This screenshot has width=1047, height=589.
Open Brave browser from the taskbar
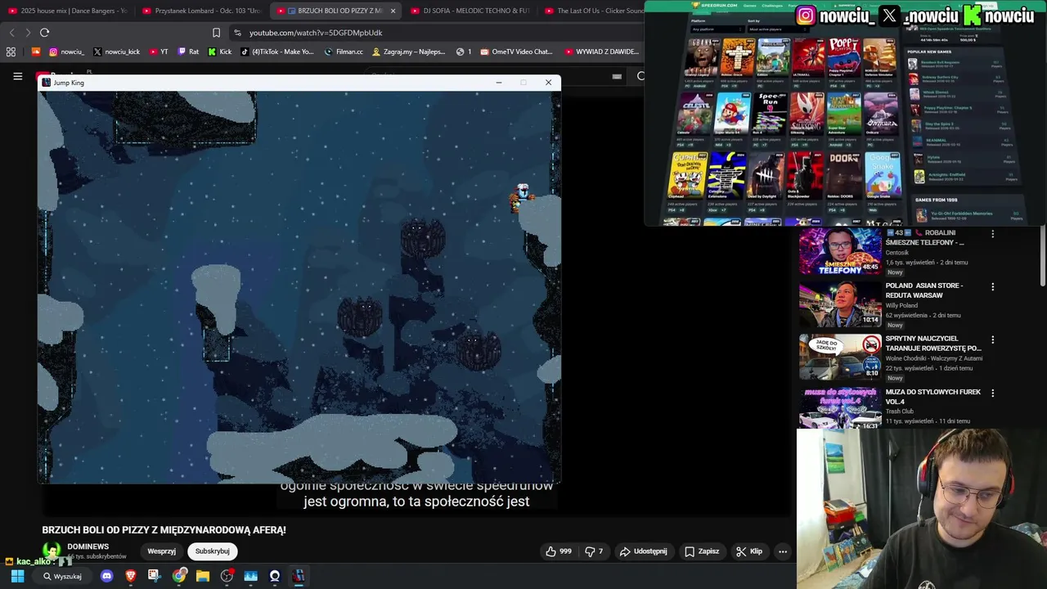point(130,576)
